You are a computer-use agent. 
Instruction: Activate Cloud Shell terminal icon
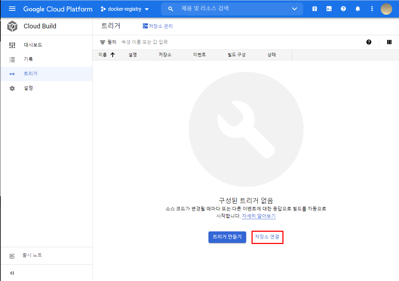(x=329, y=9)
